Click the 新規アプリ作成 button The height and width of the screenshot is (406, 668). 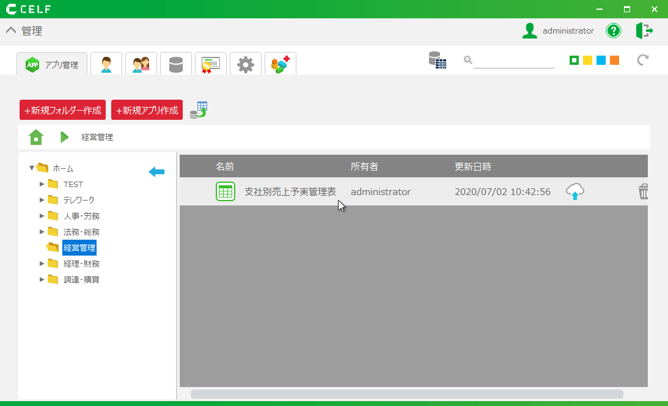(147, 110)
